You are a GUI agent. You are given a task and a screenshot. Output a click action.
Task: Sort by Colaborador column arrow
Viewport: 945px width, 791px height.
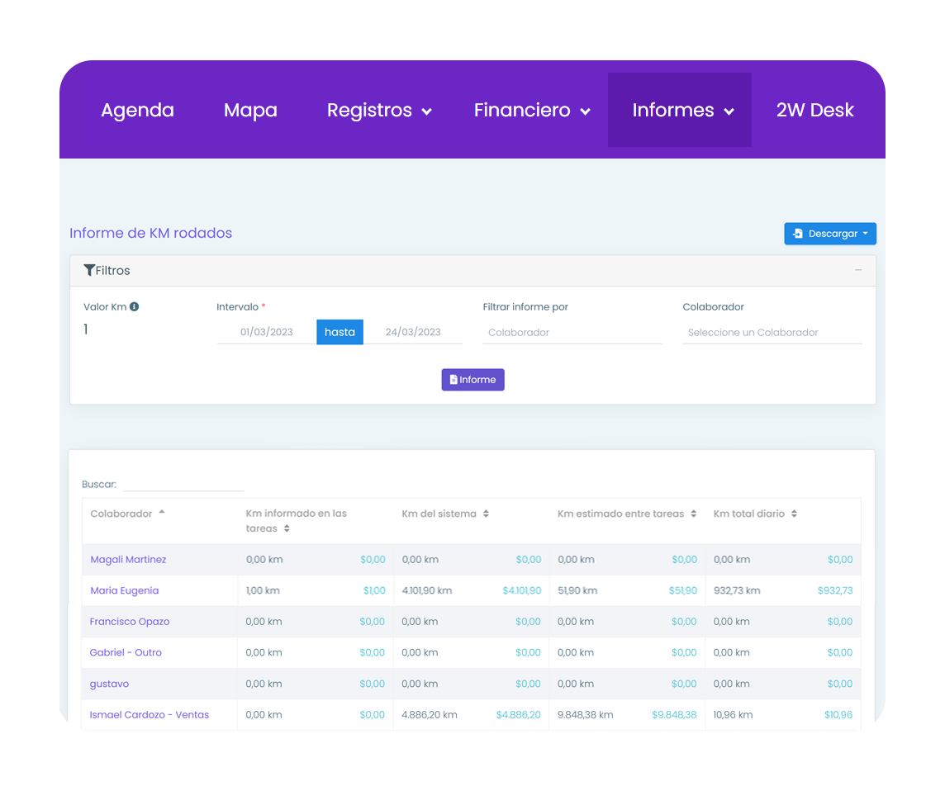click(162, 513)
